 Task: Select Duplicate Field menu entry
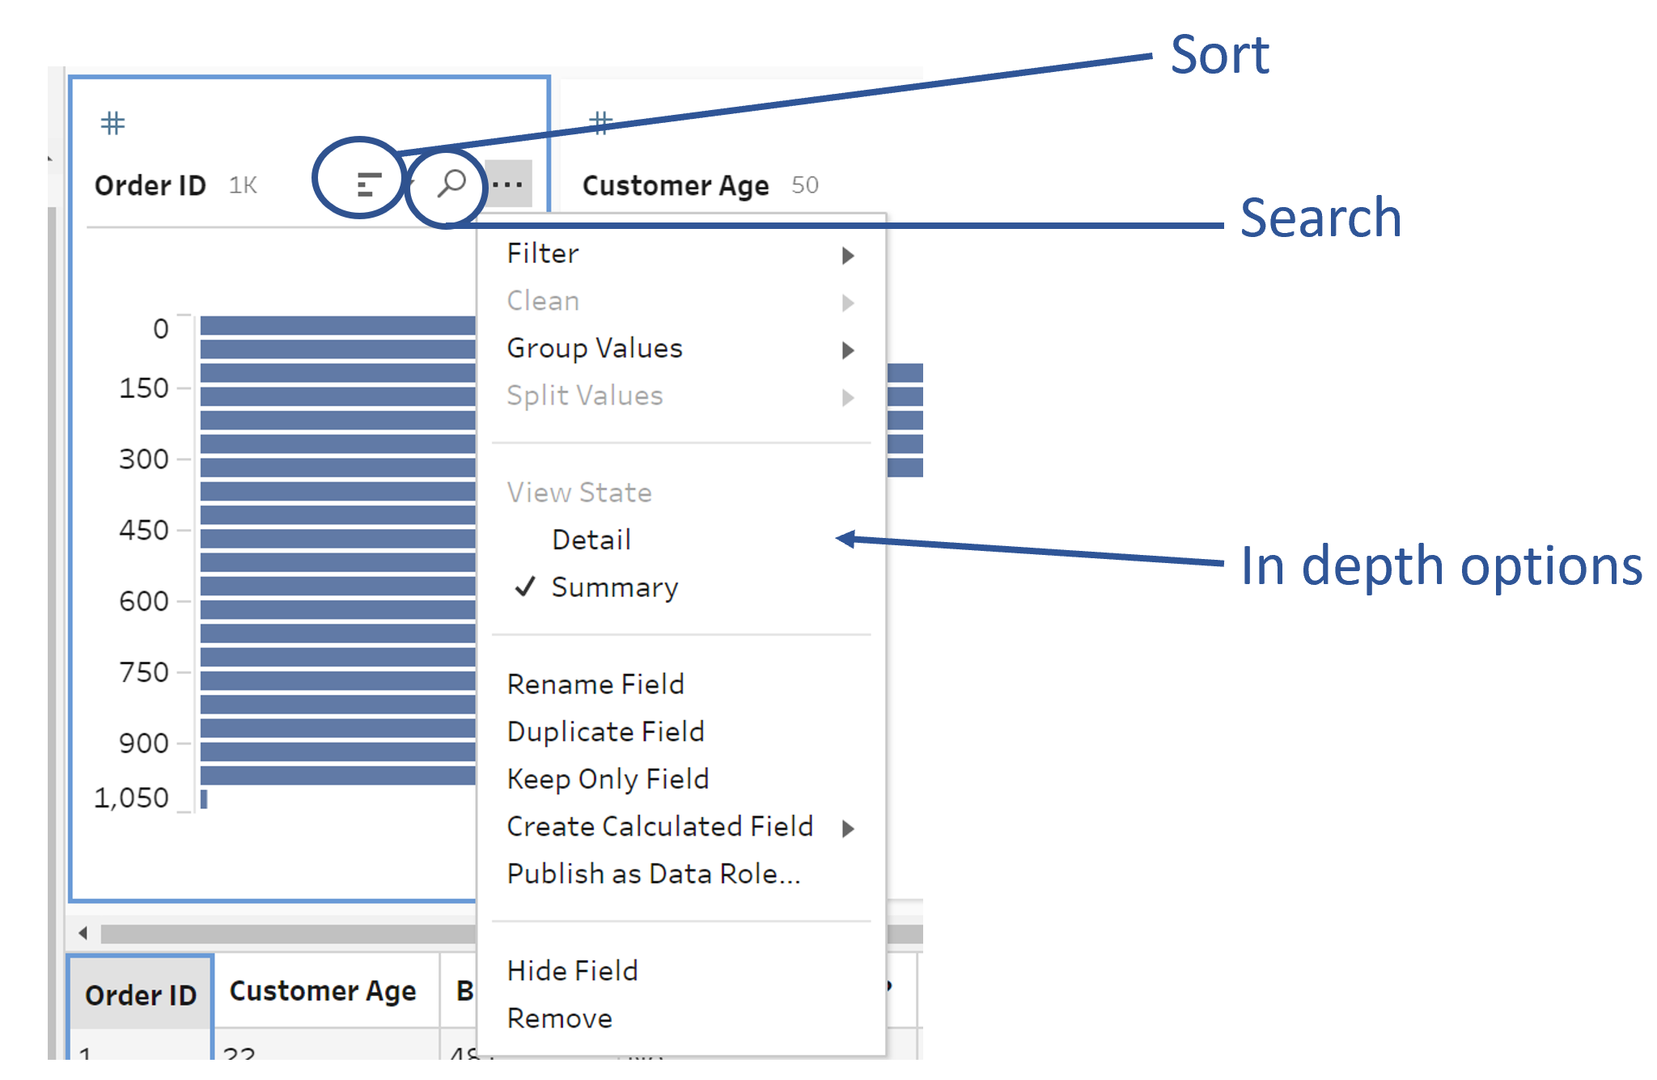click(x=605, y=732)
